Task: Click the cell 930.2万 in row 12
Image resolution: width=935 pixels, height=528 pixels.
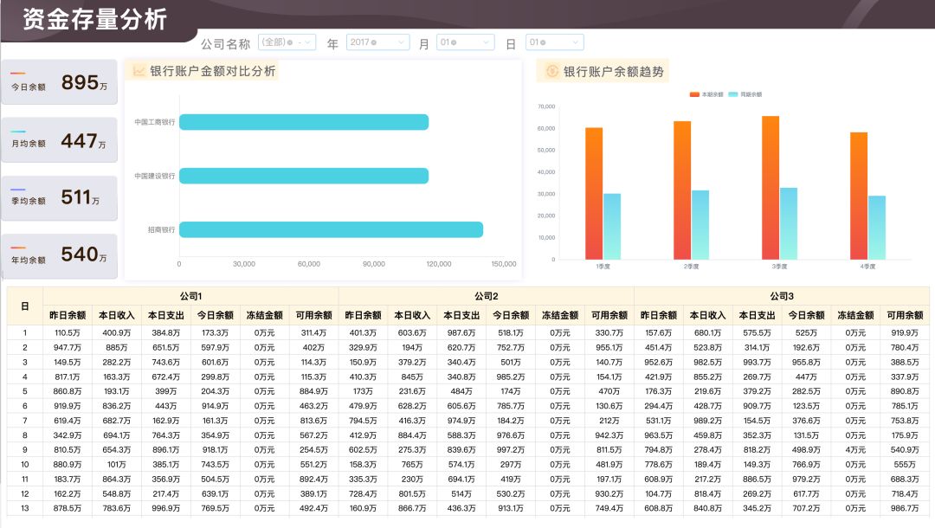Action: pos(609,493)
